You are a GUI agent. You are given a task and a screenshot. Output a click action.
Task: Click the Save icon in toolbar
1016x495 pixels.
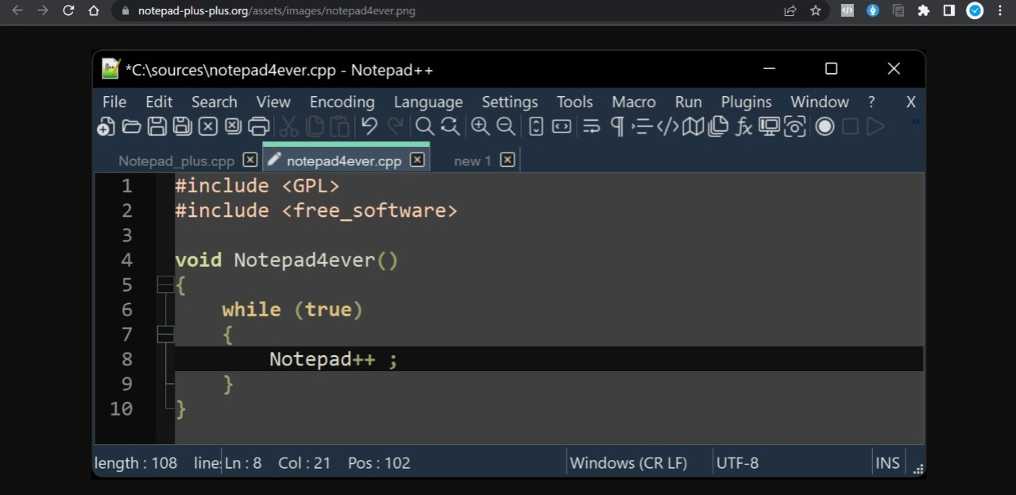pyautogui.click(x=157, y=126)
